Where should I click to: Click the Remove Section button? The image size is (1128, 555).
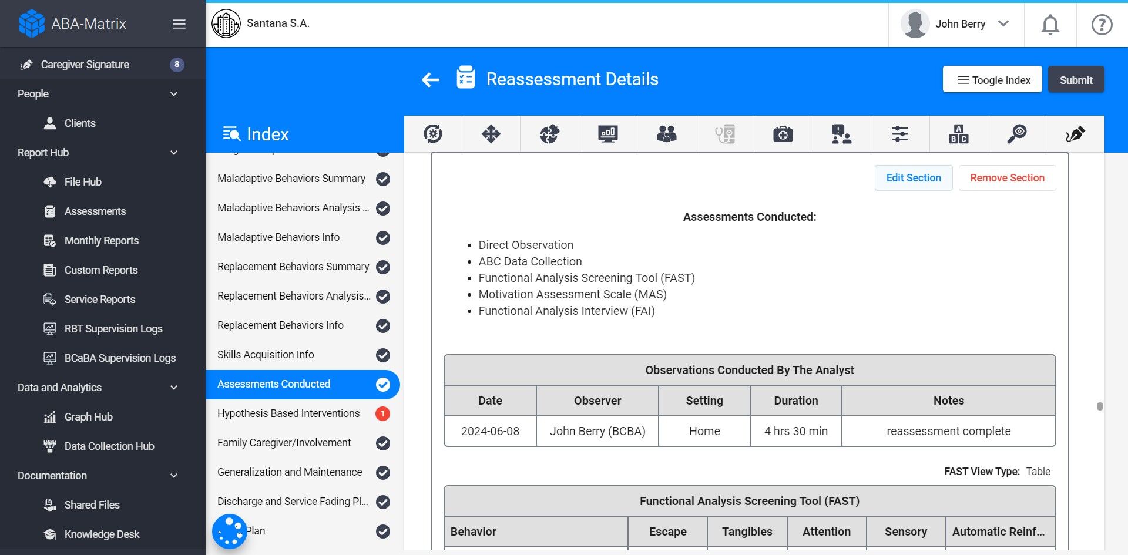1007,178
